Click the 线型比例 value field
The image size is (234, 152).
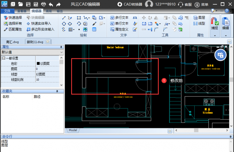[x=48, y=80]
